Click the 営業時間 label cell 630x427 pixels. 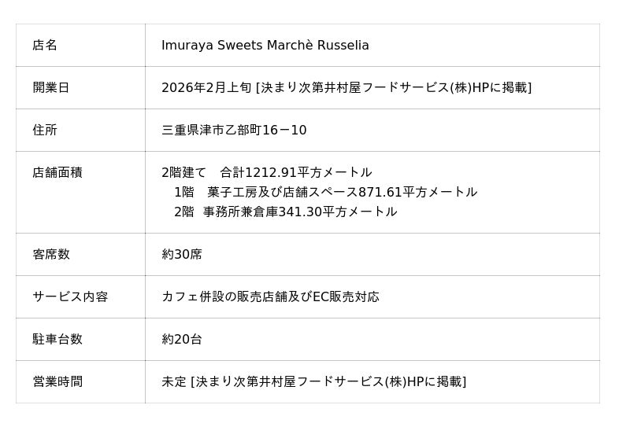57,382
